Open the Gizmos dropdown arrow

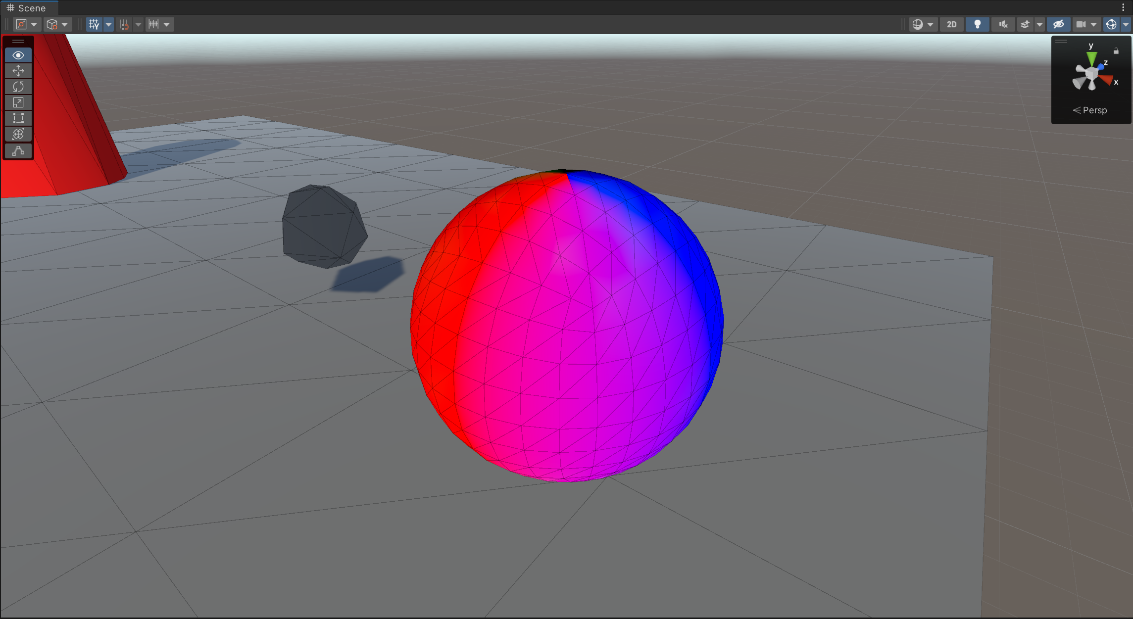click(1126, 24)
